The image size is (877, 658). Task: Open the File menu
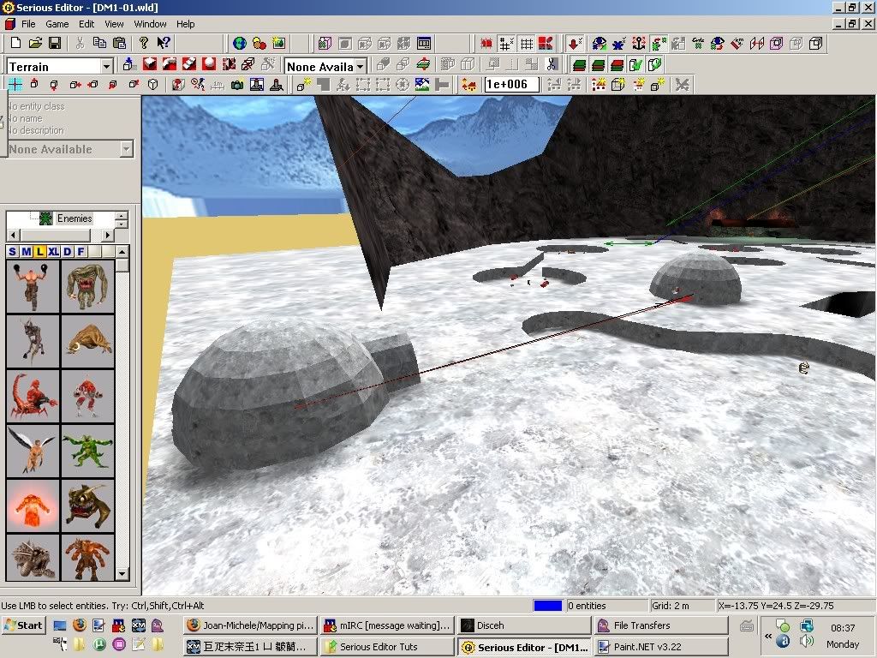point(28,24)
